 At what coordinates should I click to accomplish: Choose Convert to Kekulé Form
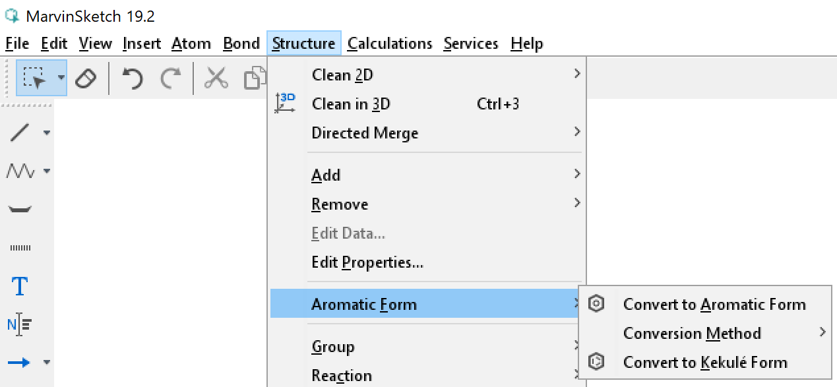click(x=704, y=363)
